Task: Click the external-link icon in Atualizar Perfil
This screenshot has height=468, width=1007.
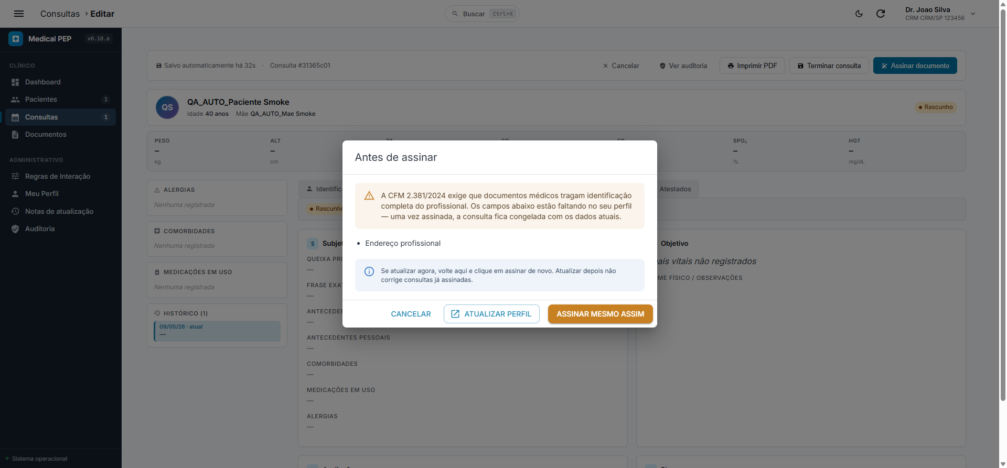Action: [455, 314]
